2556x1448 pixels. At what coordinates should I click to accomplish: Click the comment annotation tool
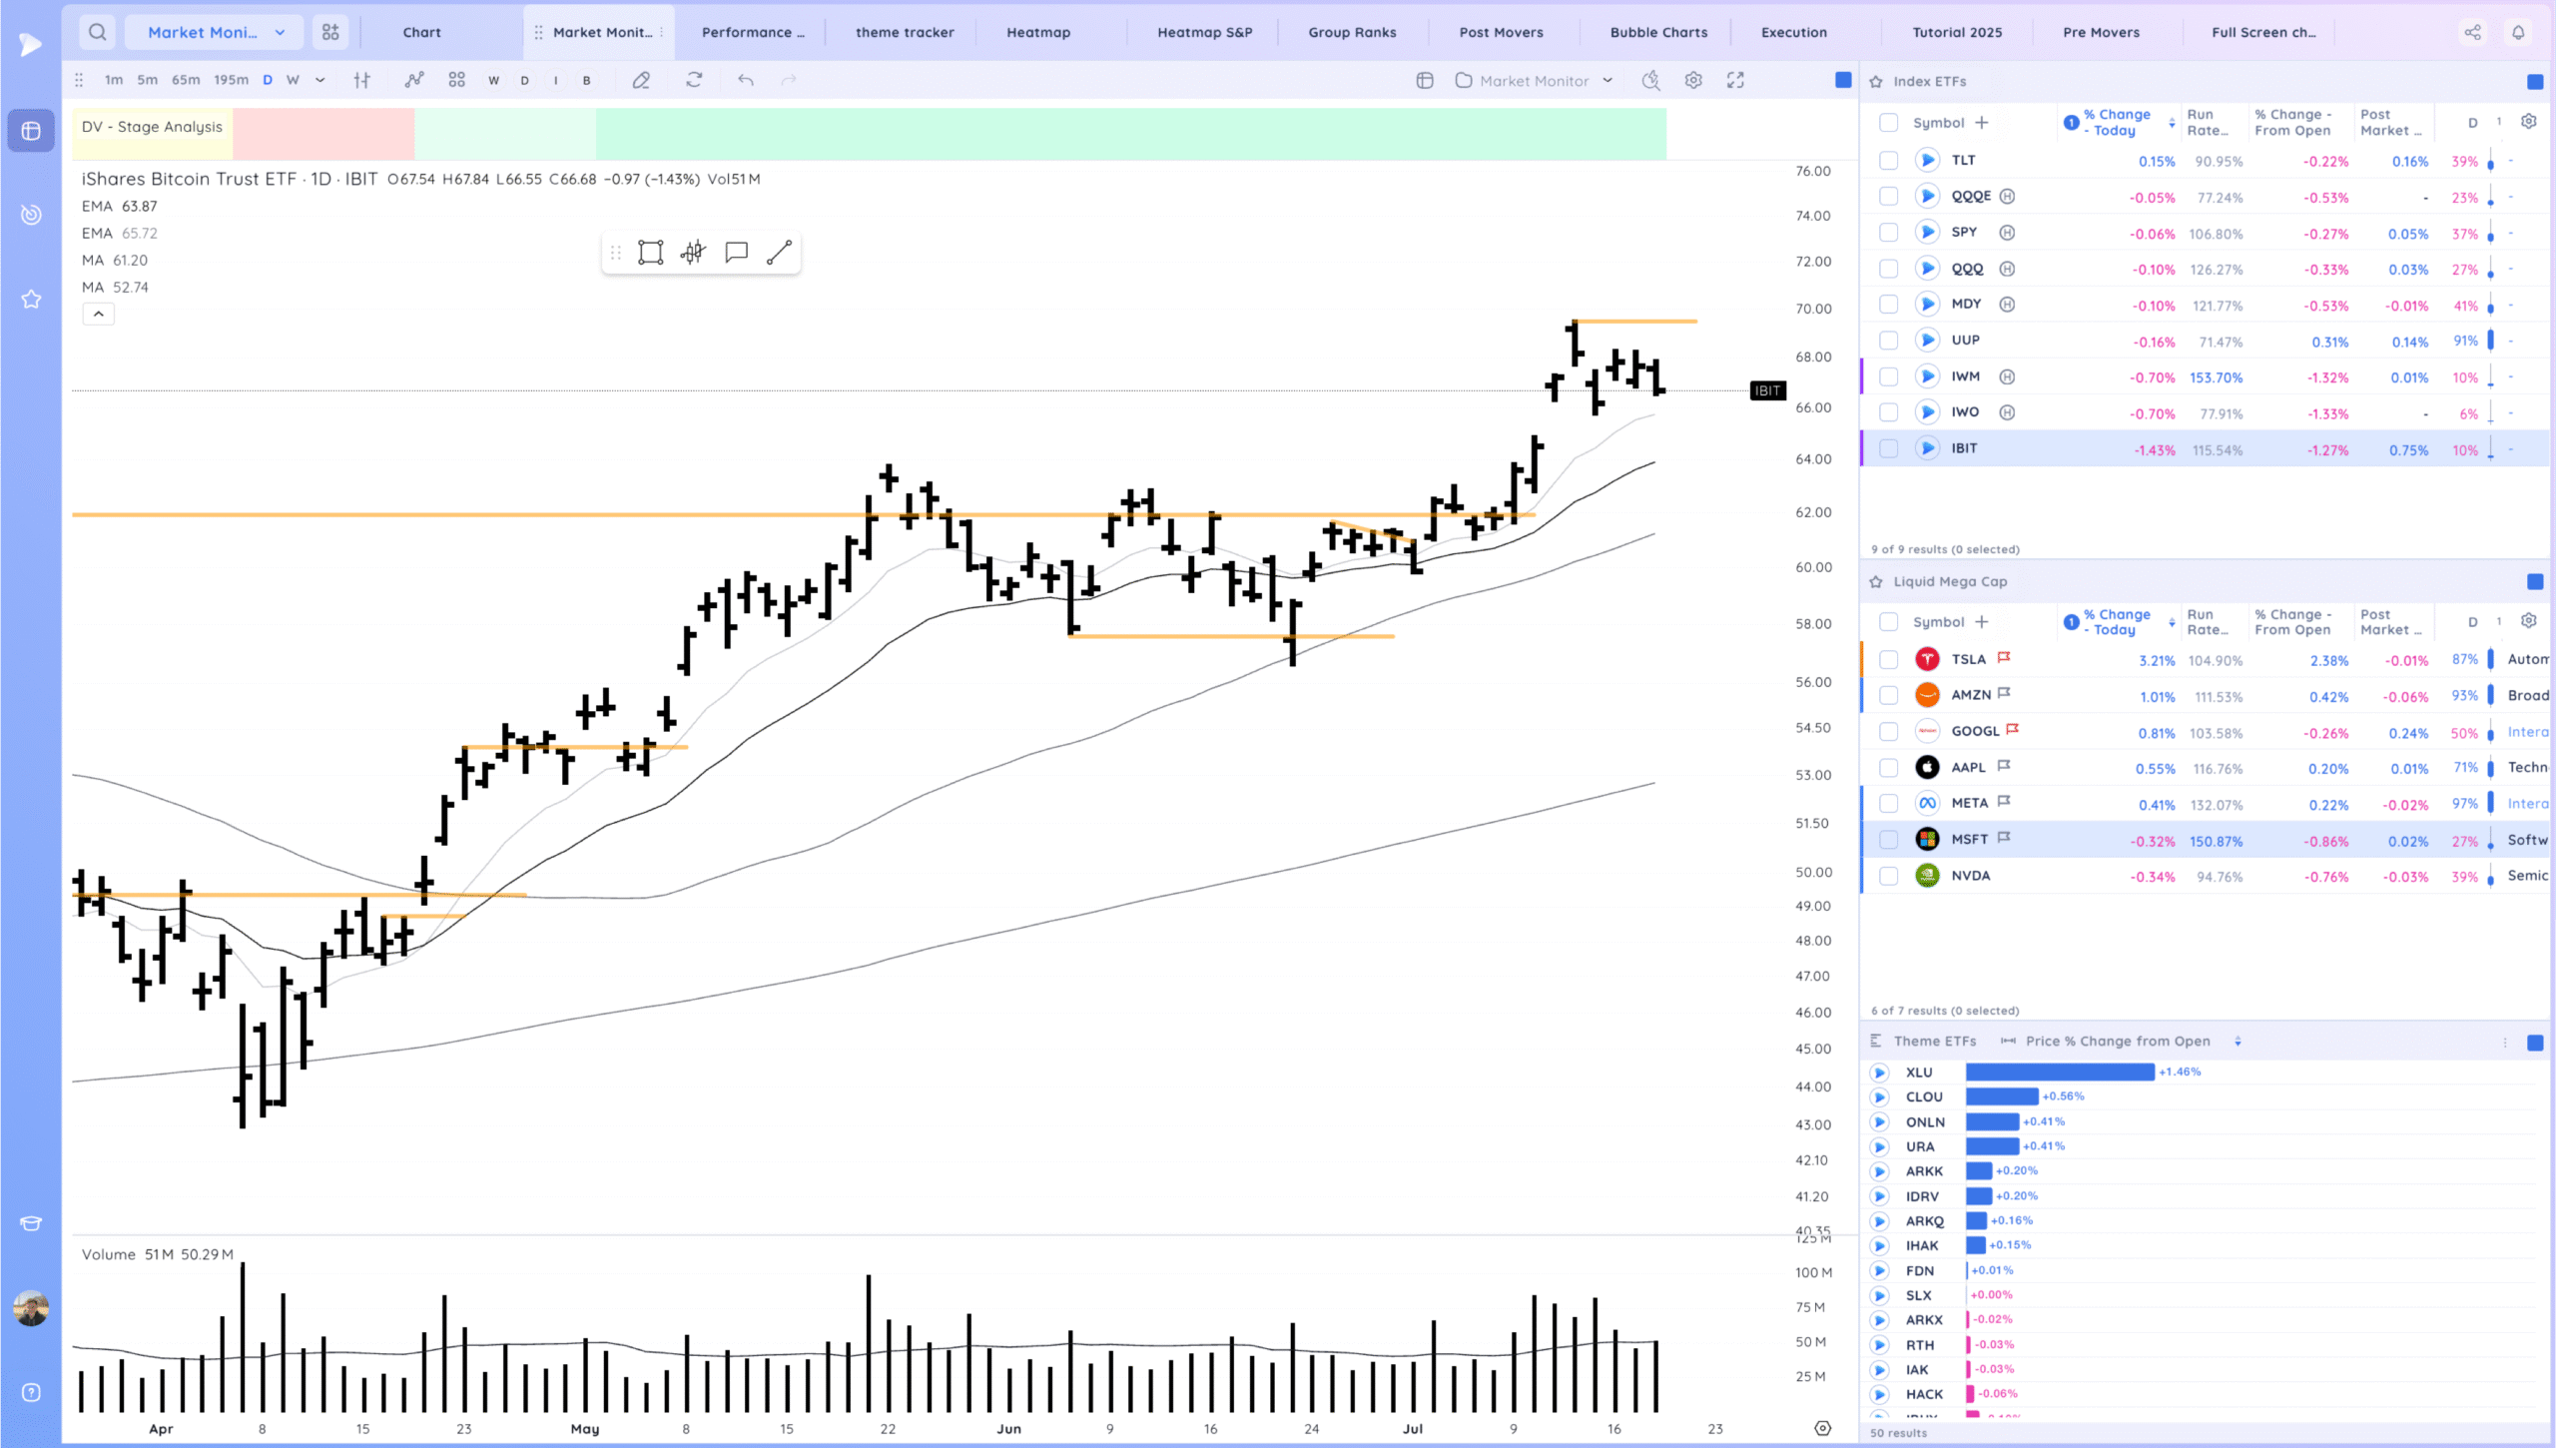pyautogui.click(x=736, y=253)
